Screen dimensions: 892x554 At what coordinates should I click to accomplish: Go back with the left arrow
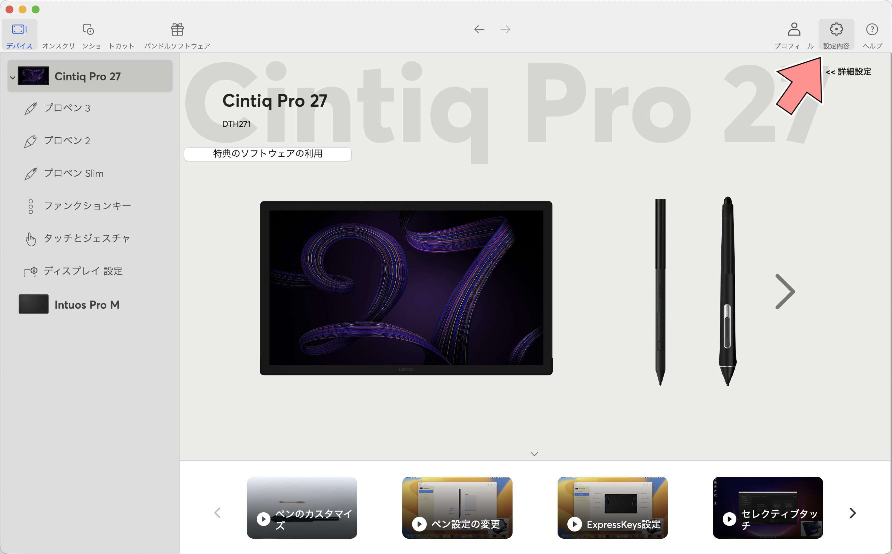pyautogui.click(x=479, y=29)
